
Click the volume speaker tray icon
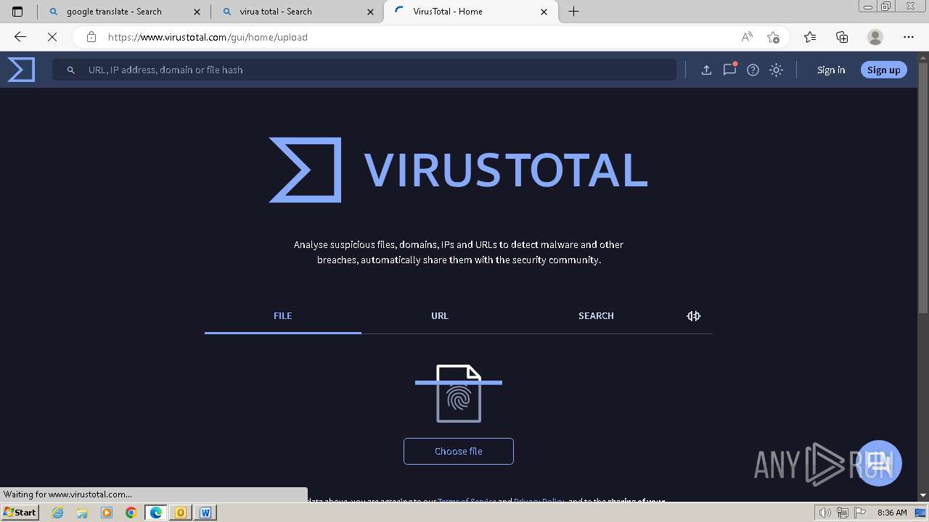pyautogui.click(x=825, y=513)
